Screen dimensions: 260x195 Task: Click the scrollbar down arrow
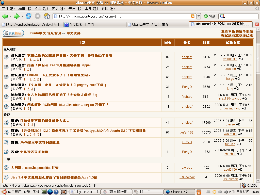click(258, 181)
